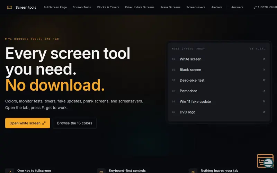This screenshot has width=277, height=173.
Task: Click arrow icon on Dead-pixel test row
Action: click(263, 80)
